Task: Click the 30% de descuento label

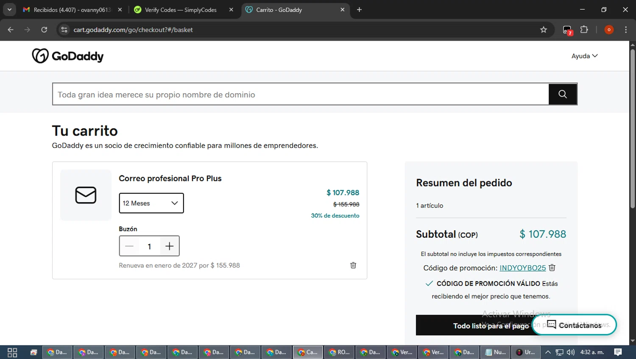Action: [335, 216]
